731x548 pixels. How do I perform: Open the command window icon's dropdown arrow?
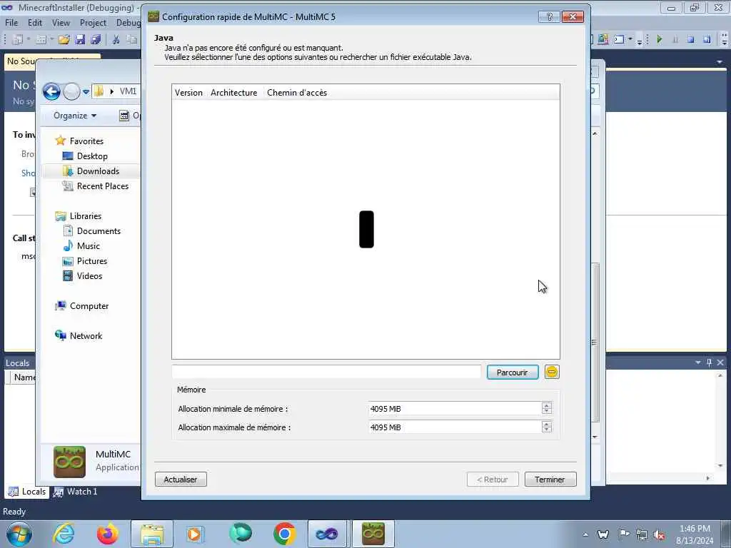[630, 40]
